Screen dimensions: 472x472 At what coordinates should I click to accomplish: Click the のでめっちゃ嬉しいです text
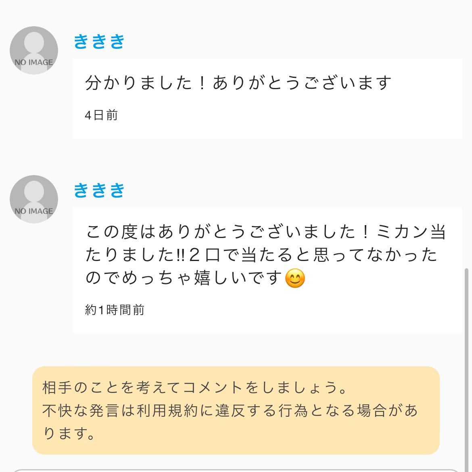point(184,278)
